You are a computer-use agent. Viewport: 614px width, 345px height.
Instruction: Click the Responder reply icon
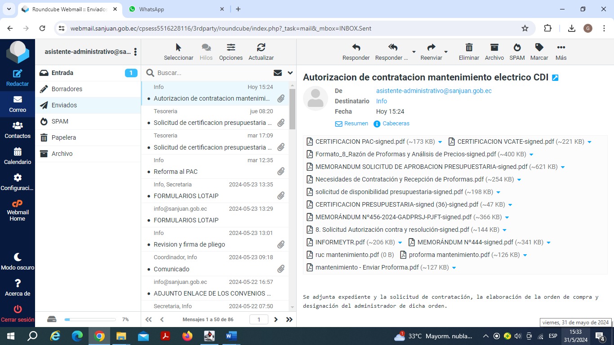356,48
